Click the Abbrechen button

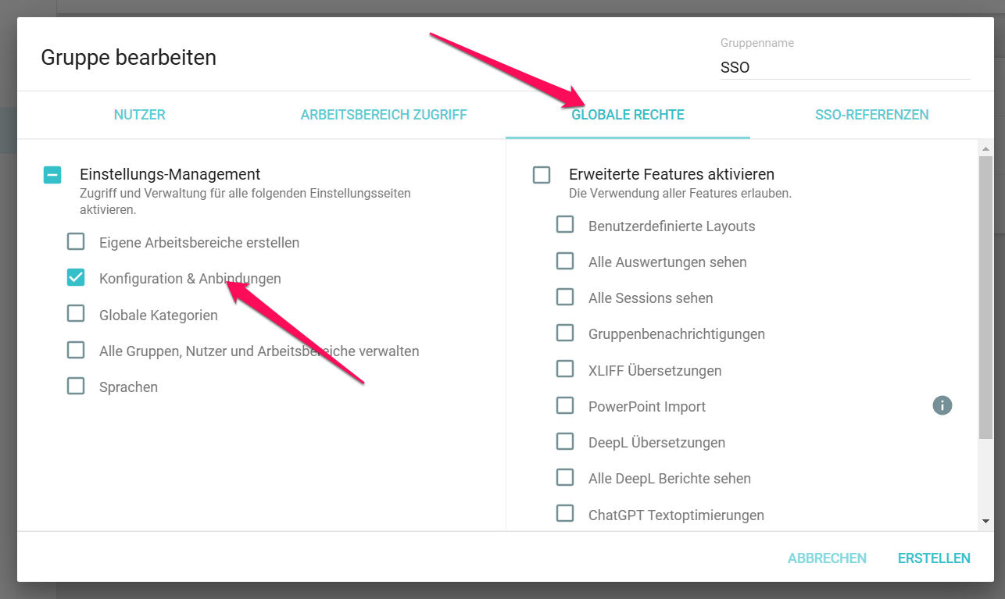(x=827, y=558)
